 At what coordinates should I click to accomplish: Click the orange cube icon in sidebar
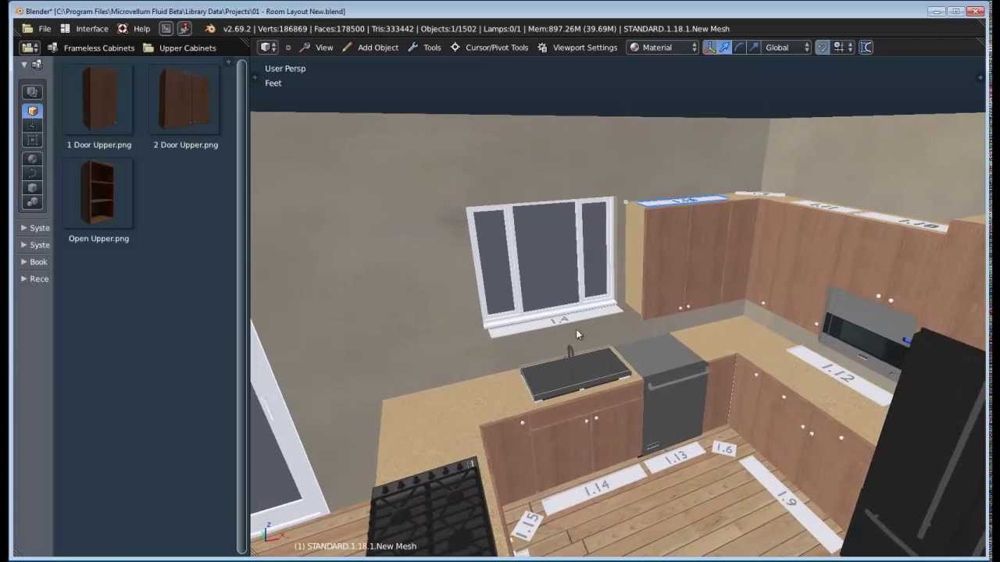tap(32, 111)
